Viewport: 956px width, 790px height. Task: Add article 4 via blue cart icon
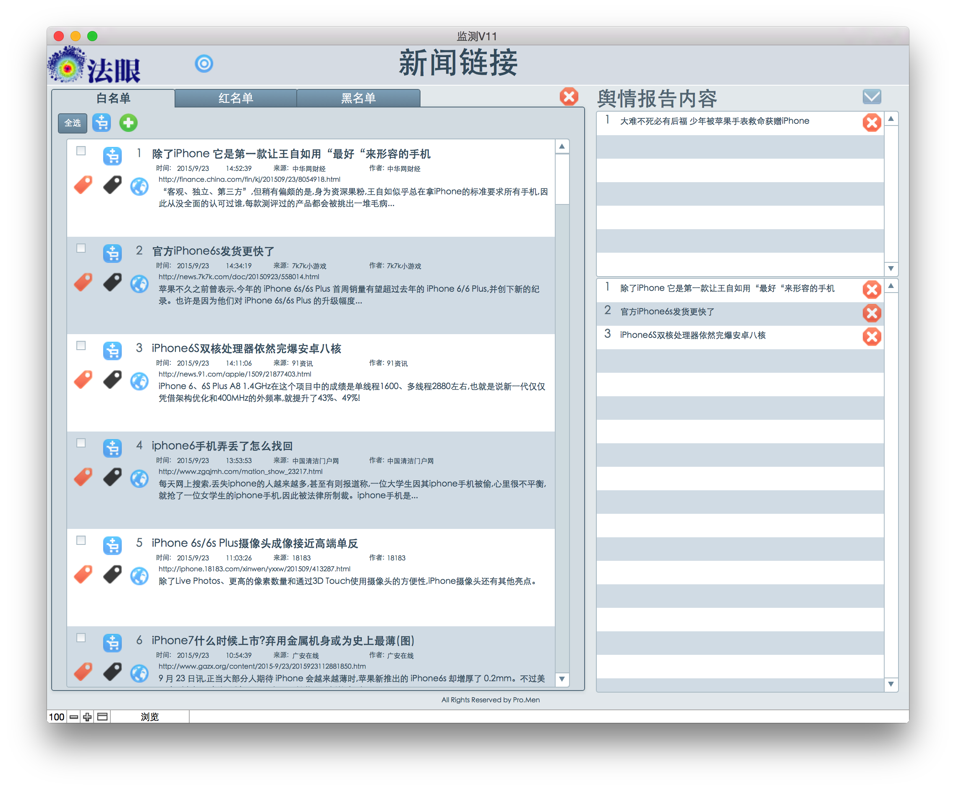(112, 448)
